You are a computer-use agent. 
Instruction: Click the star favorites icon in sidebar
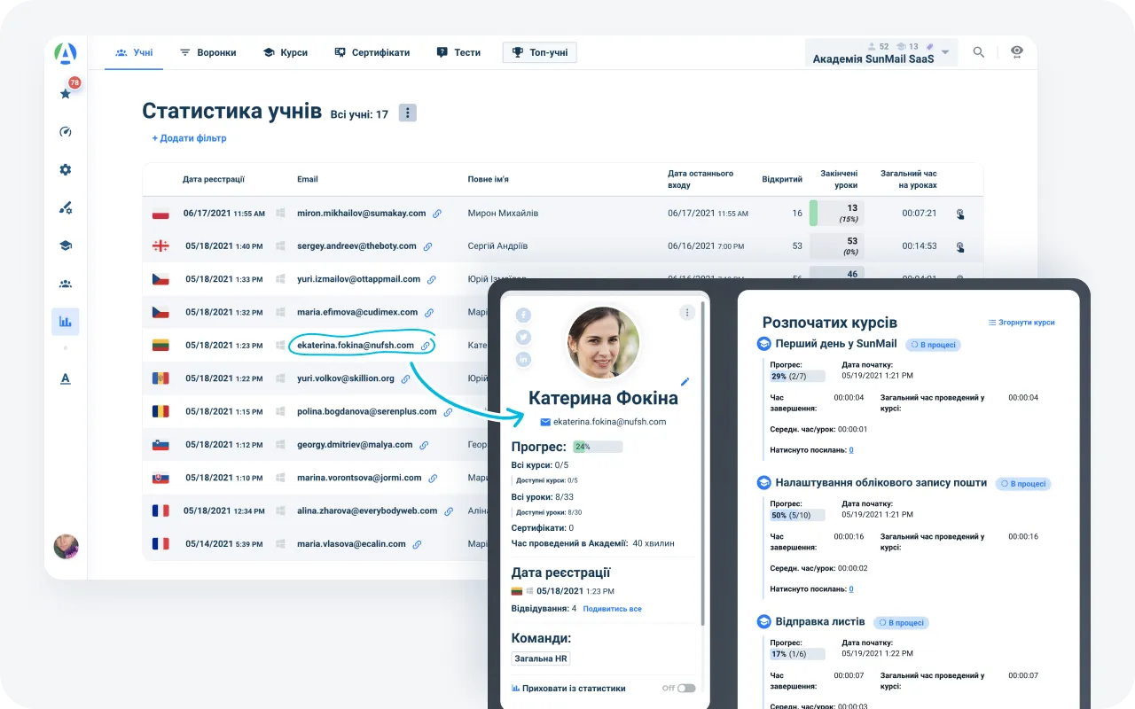[x=65, y=94]
